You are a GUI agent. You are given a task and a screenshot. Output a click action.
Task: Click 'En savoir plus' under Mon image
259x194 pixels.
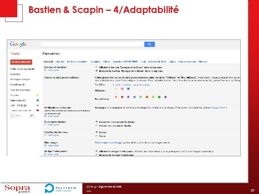pyautogui.click(x=51, y=145)
